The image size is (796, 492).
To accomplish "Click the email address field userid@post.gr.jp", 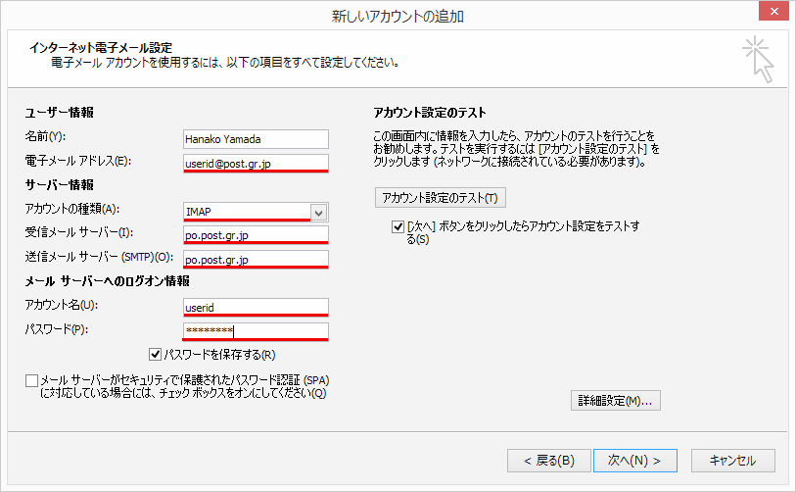I will click(256, 163).
